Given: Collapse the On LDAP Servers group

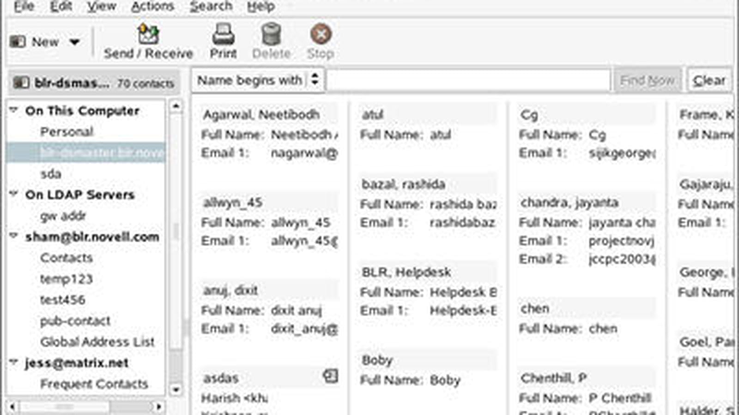Looking at the screenshot, I should [14, 194].
